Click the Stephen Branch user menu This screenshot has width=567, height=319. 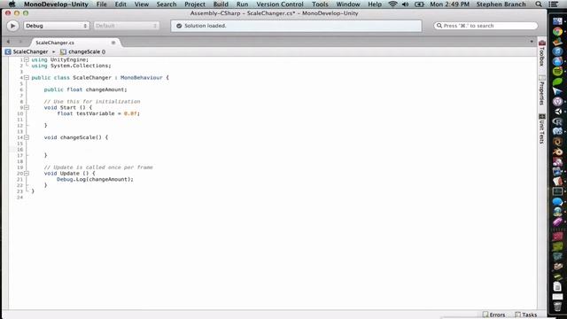[501, 4]
